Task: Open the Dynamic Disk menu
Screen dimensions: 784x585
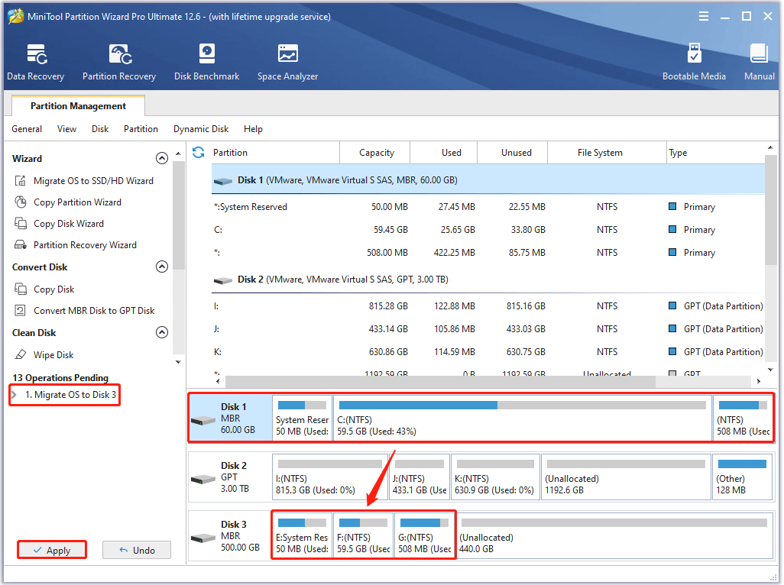Action: tap(201, 129)
